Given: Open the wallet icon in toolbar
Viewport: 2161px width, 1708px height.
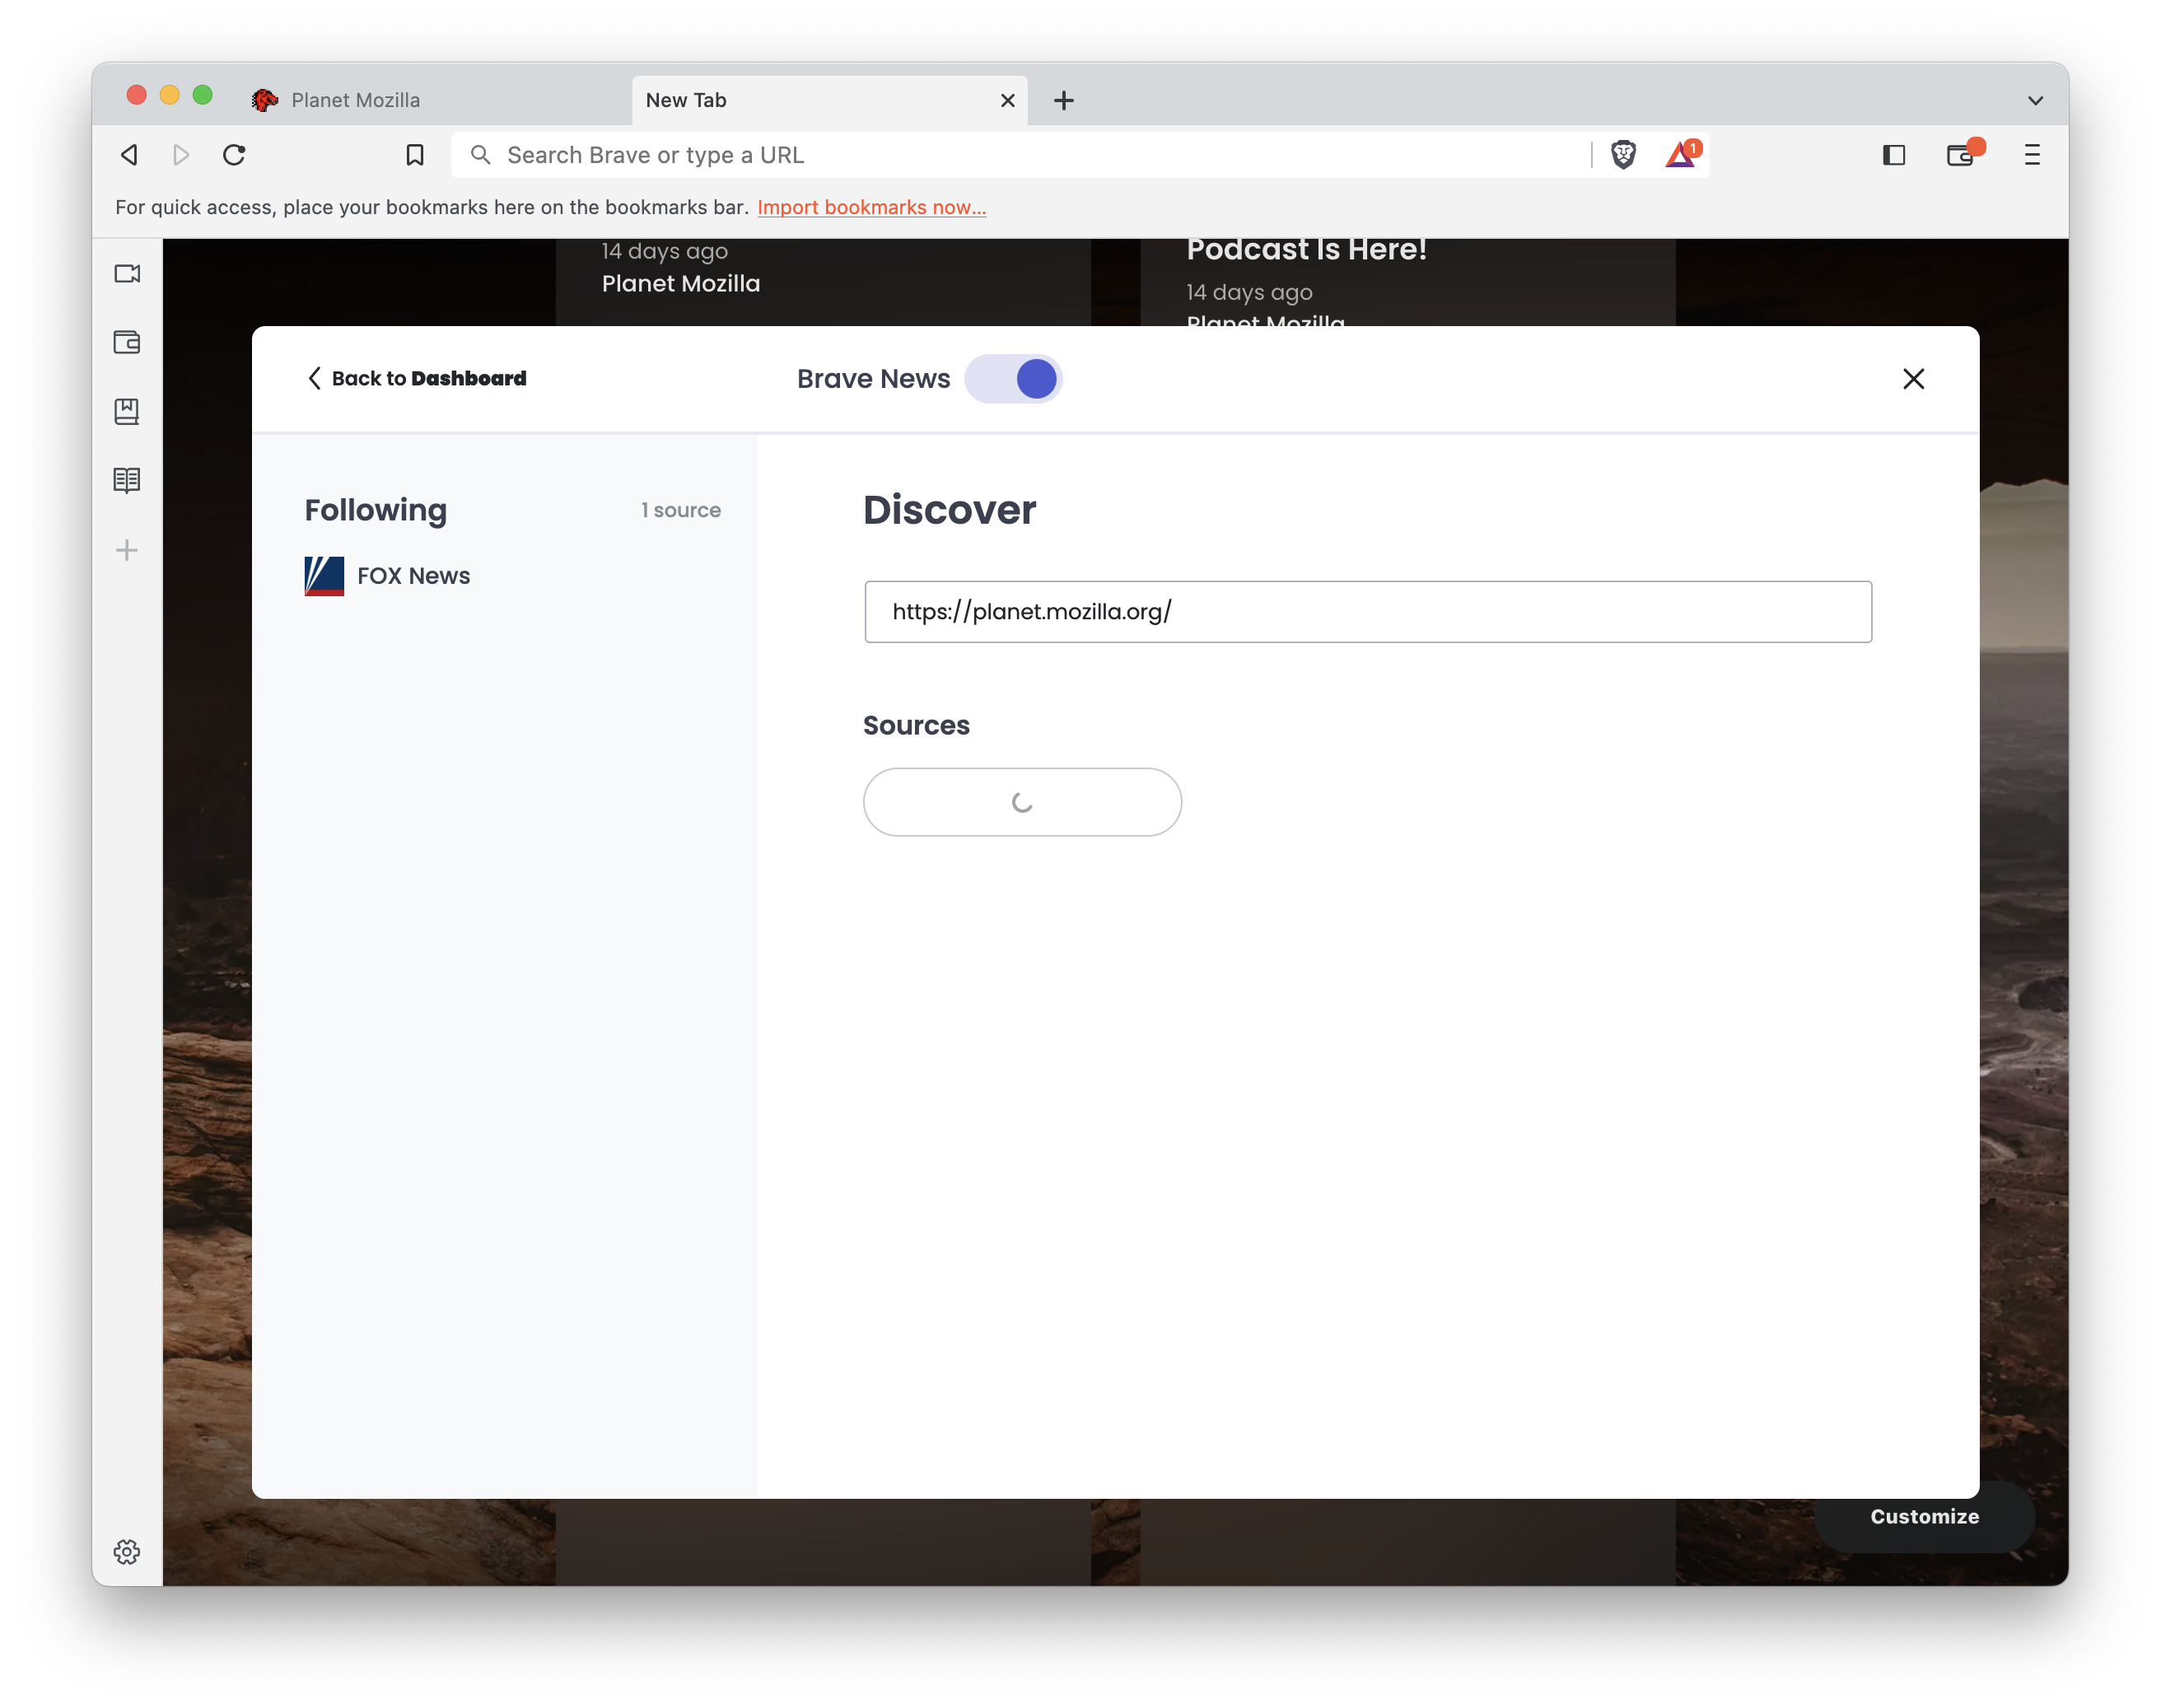Looking at the screenshot, I should [1960, 155].
